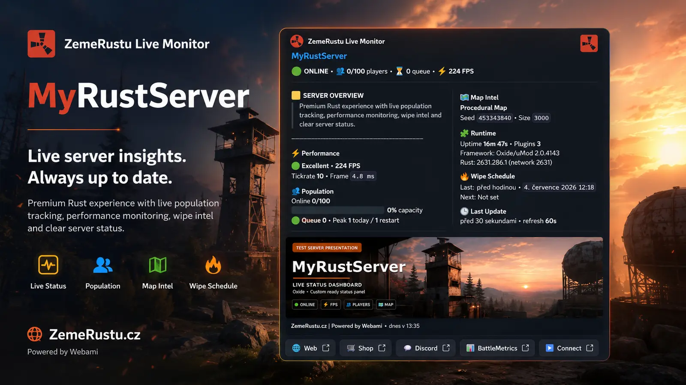Viewport: 686px width, 385px height.
Task: Click the round Rust avatar icon in the panel header
Action: tap(297, 41)
